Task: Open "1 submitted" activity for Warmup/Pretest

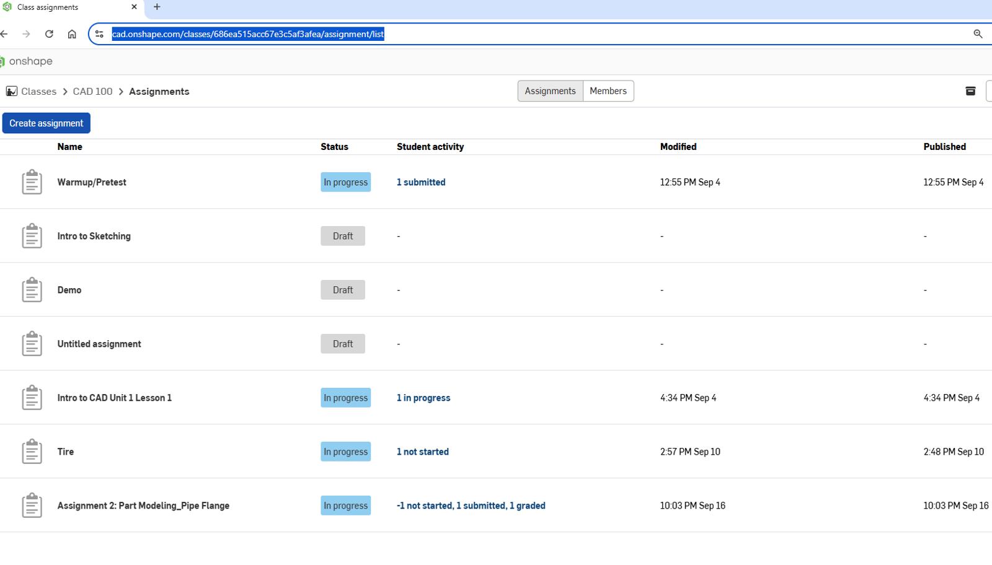Action: pos(421,182)
